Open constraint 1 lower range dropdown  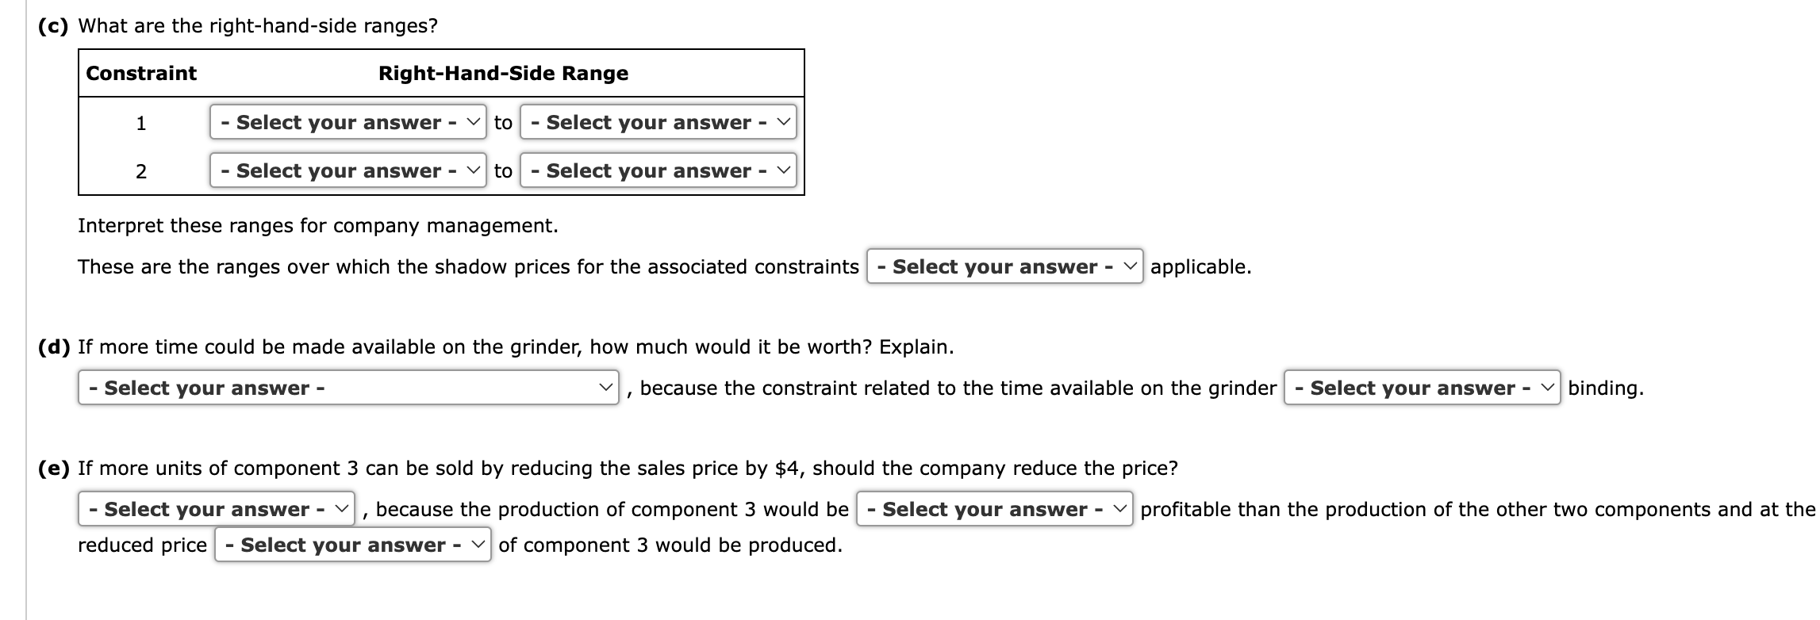[x=348, y=122]
